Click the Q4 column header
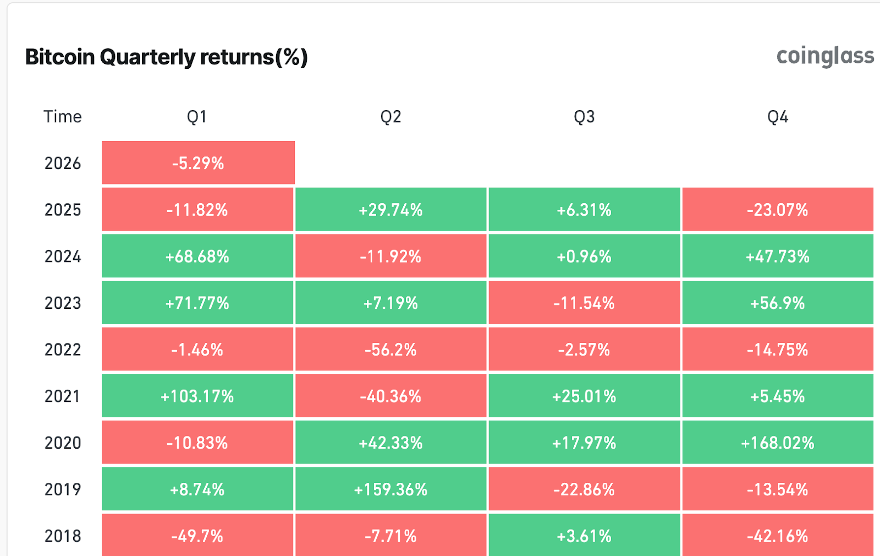 [778, 117]
